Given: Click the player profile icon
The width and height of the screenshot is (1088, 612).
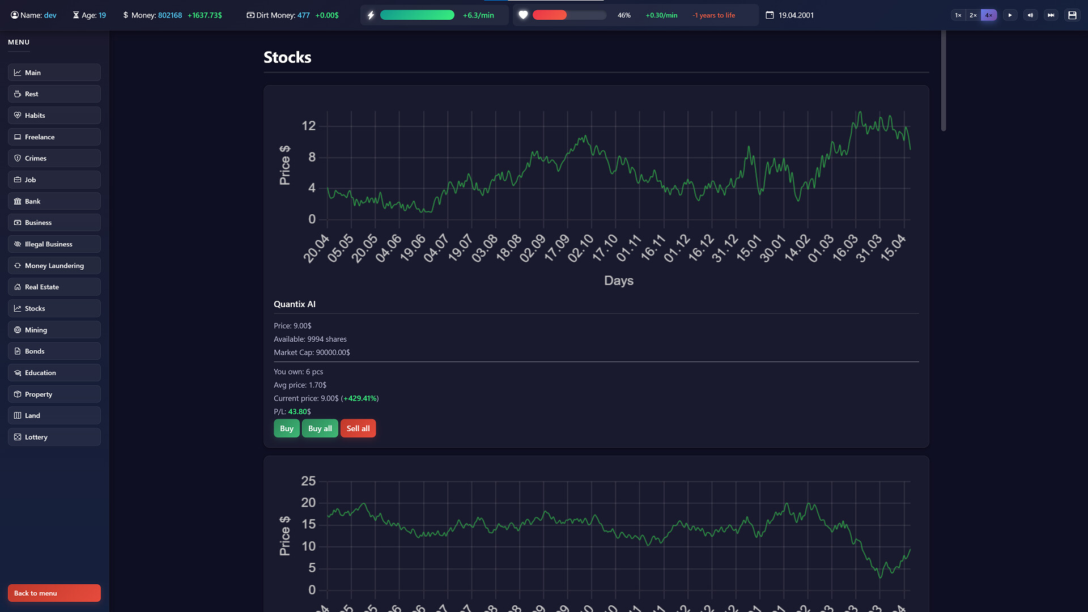Looking at the screenshot, I should (15, 15).
